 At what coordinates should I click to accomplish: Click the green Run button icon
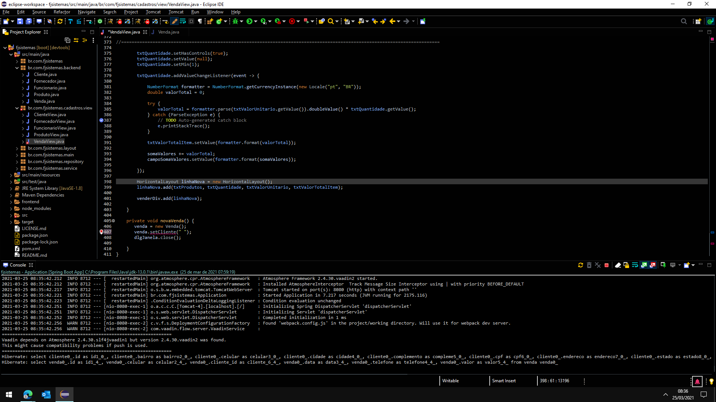pyautogui.click(x=249, y=22)
